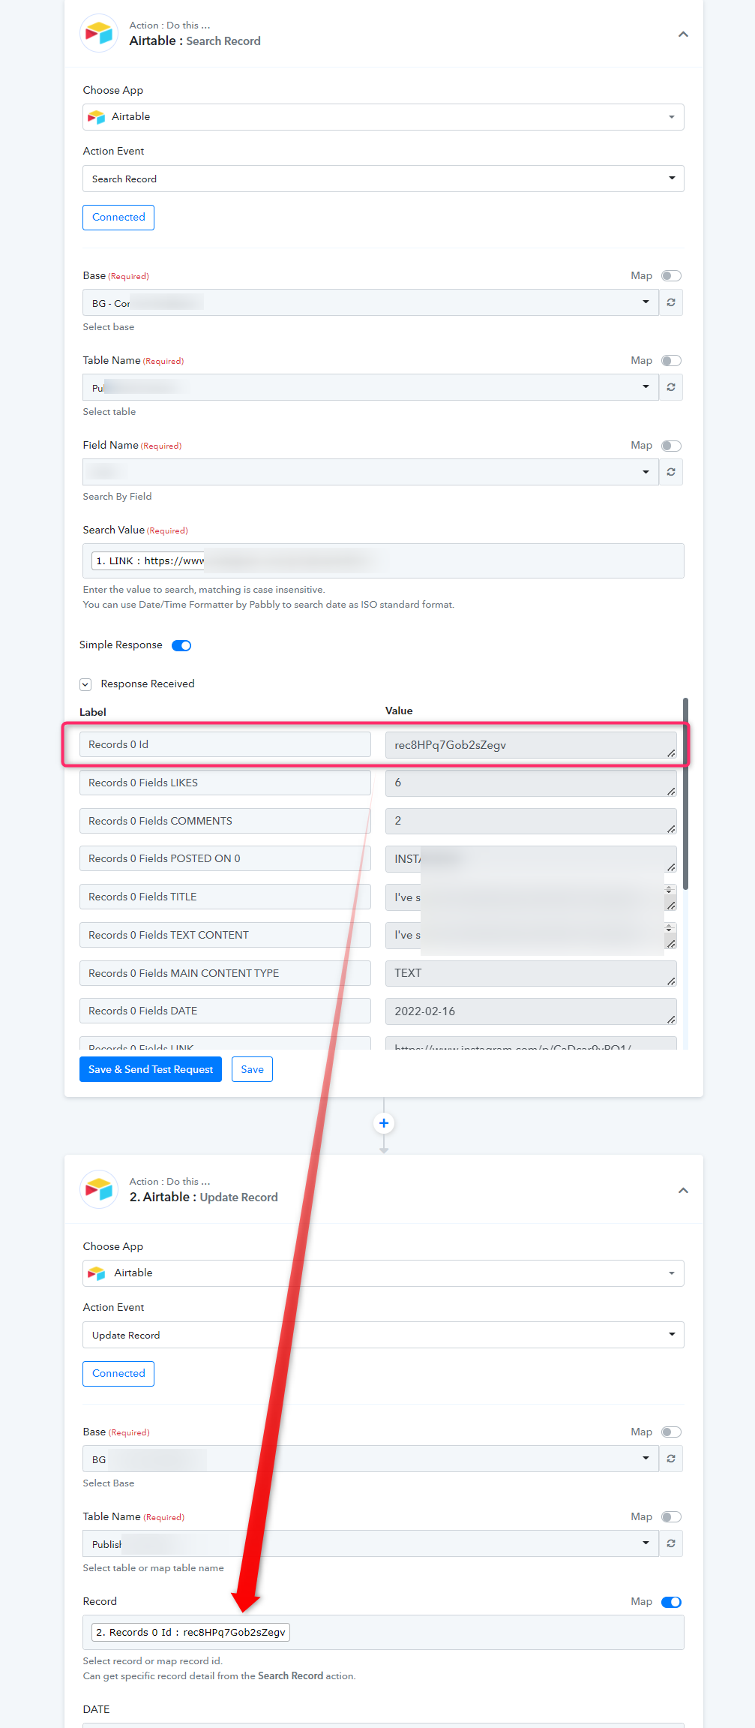This screenshot has width=755, height=1728.
Task: Toggle the Response Received checkbox
Action: (85, 684)
